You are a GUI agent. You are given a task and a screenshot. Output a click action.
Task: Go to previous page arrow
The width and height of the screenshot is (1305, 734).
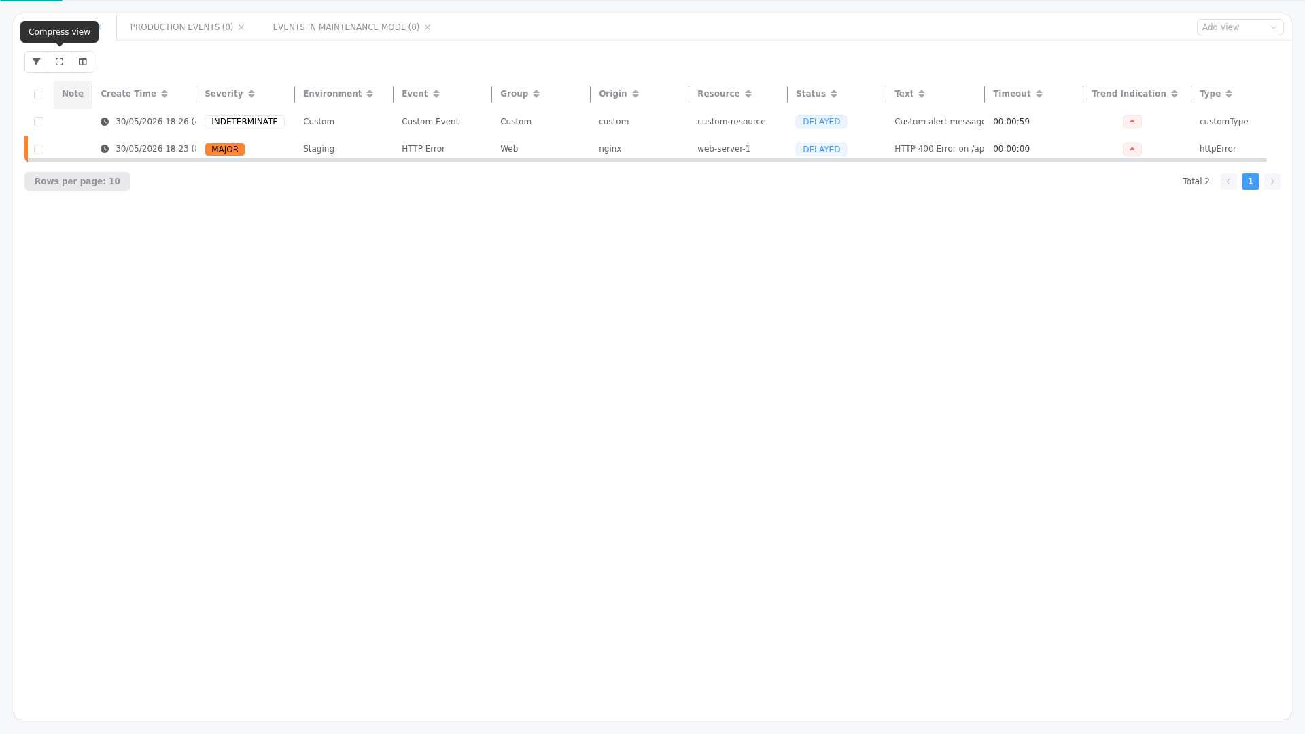point(1229,181)
